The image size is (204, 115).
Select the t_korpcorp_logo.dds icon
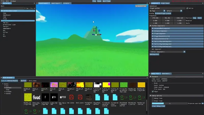(45, 97)
